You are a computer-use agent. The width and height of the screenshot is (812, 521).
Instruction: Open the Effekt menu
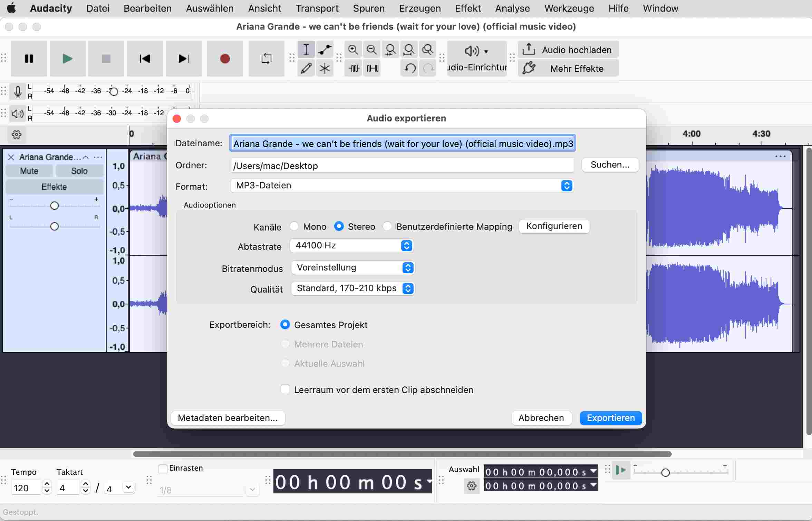point(467,8)
